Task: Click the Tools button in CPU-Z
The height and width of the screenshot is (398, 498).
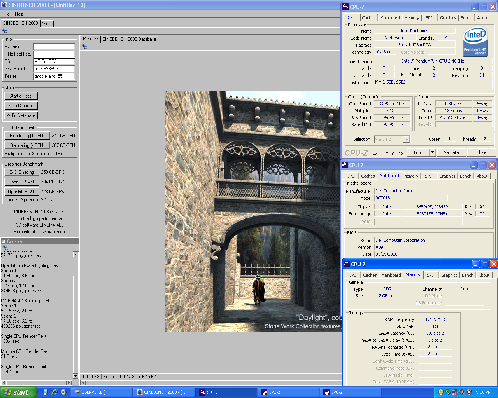Action: 418,152
